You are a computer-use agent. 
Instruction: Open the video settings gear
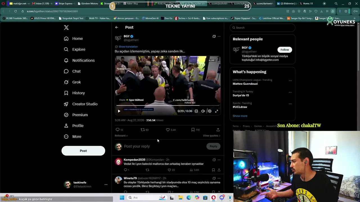210,111
